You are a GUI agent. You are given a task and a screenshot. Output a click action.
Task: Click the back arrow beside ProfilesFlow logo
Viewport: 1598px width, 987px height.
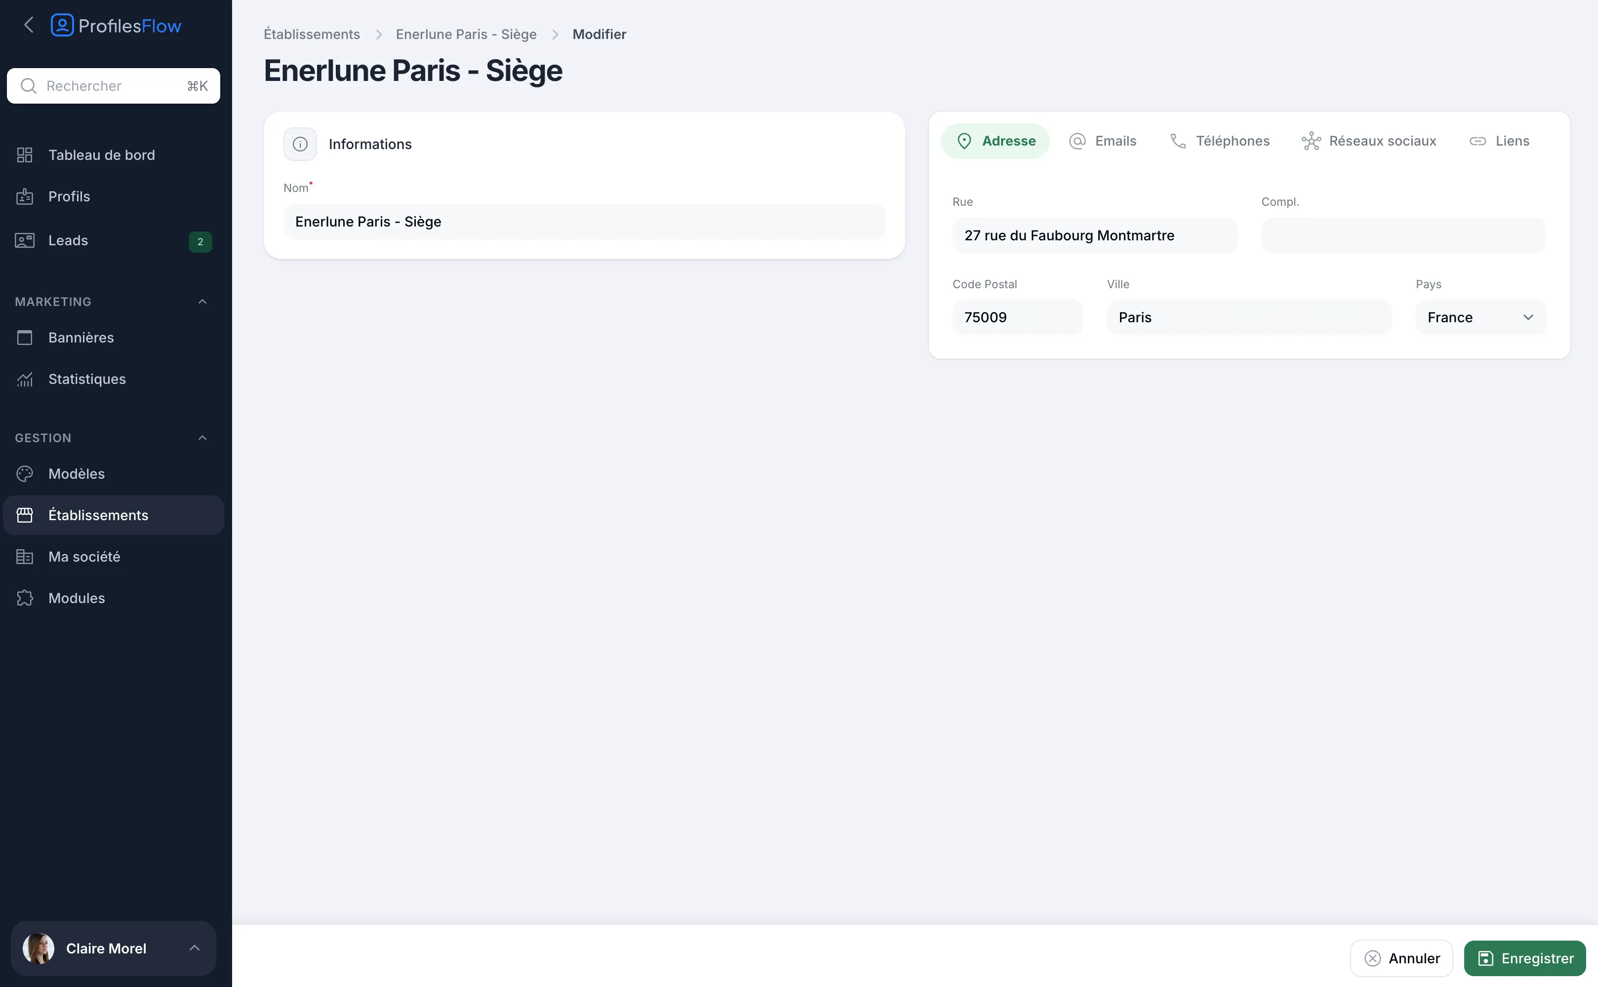coord(28,26)
